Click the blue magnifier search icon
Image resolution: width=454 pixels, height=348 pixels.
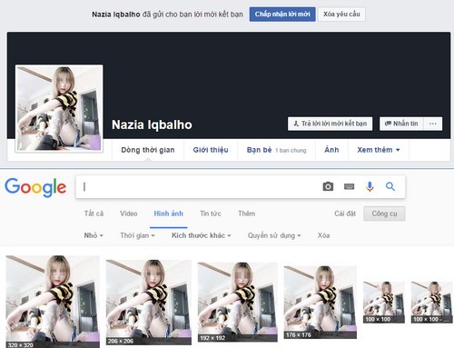click(390, 186)
